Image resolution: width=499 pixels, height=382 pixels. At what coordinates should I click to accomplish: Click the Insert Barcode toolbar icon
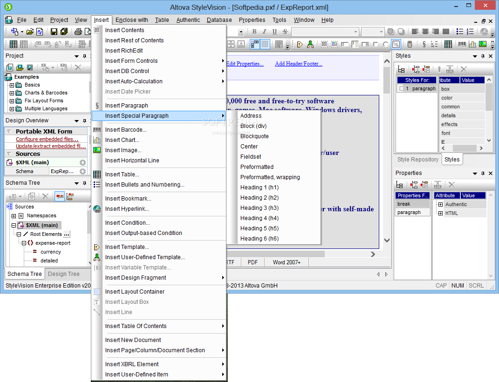pyautogui.click(x=462, y=44)
